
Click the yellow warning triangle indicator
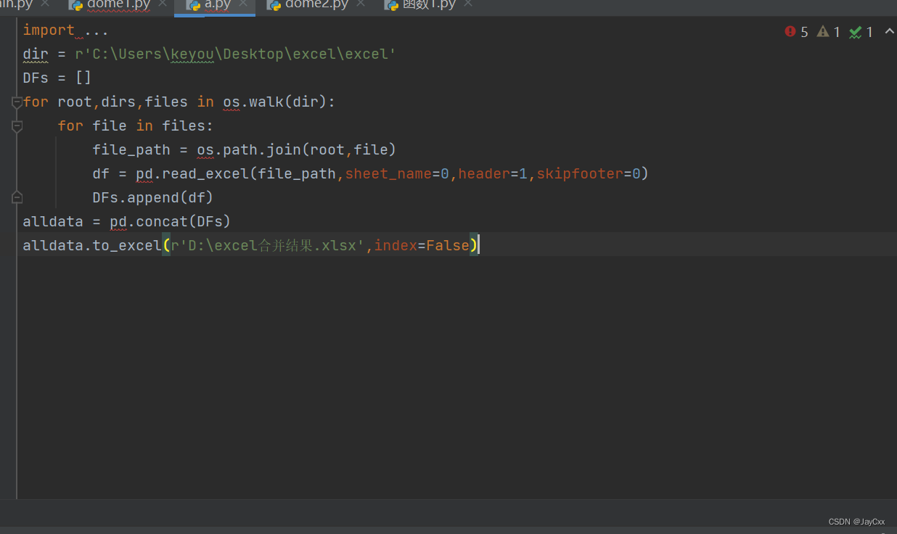click(x=823, y=32)
